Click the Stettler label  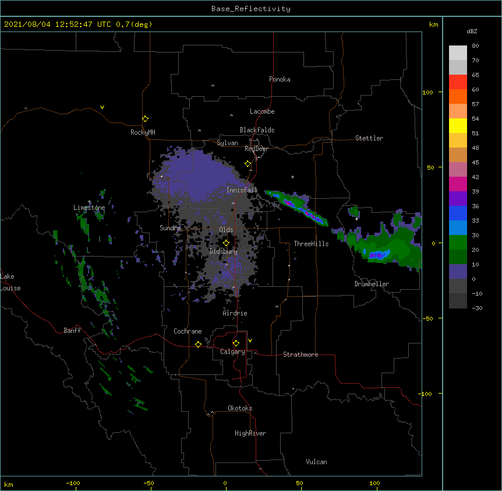pyautogui.click(x=369, y=138)
